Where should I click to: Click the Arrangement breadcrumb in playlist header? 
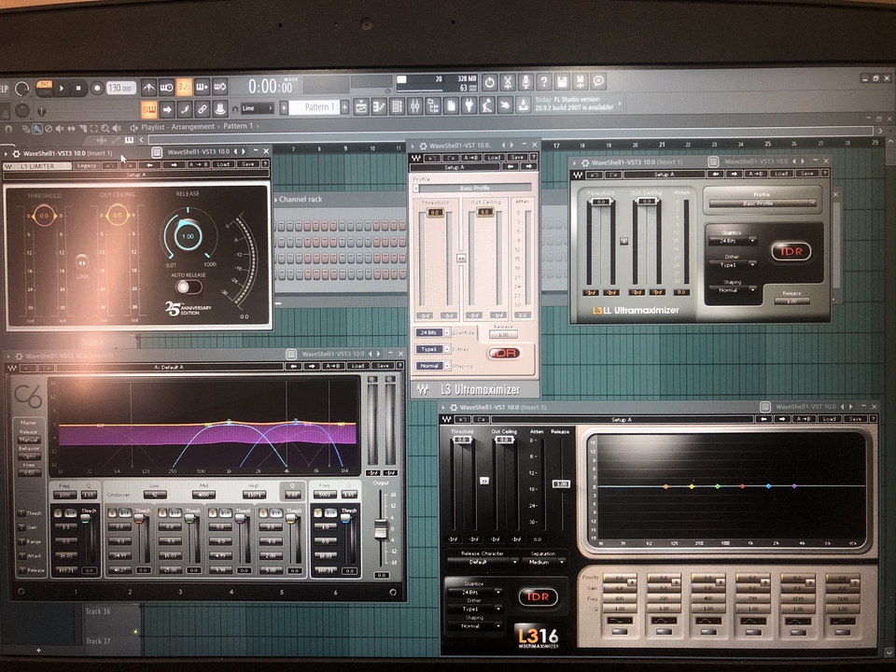point(192,127)
